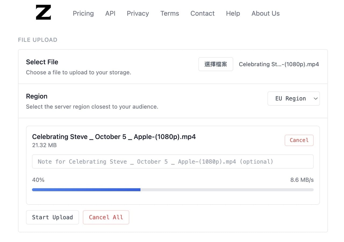The width and height of the screenshot is (344, 242).
Task: Click the Z logo in the header
Action: click(x=43, y=13)
